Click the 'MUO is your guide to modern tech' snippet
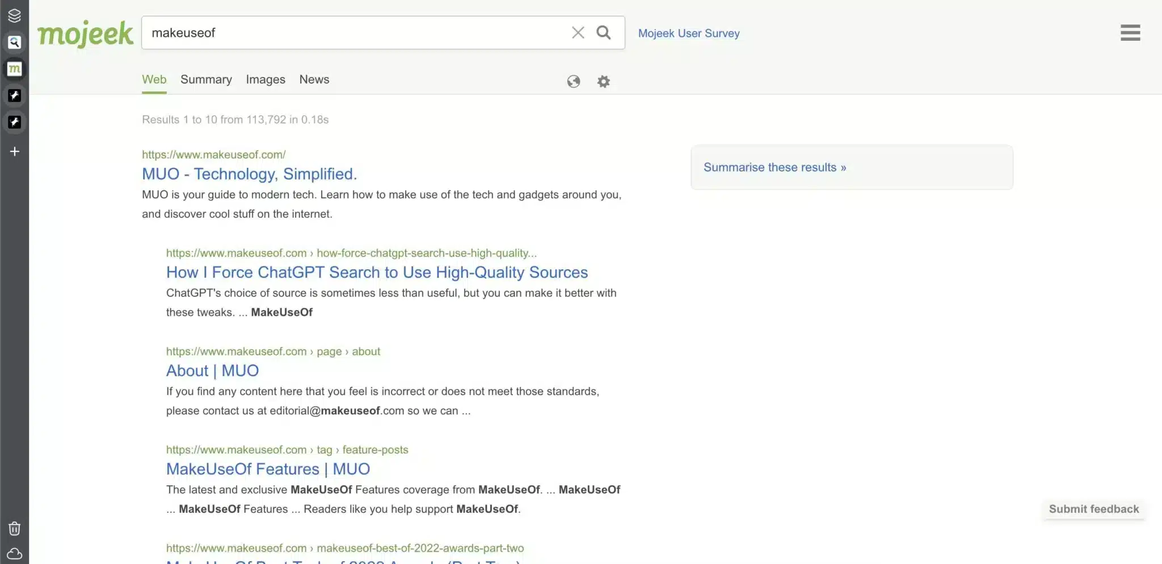 382,204
